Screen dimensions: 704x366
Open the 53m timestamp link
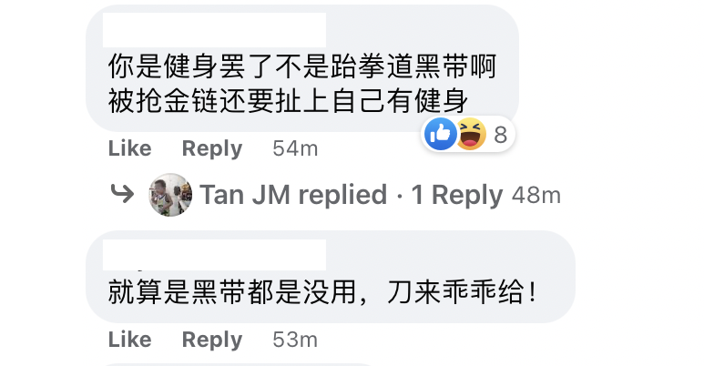tap(295, 340)
